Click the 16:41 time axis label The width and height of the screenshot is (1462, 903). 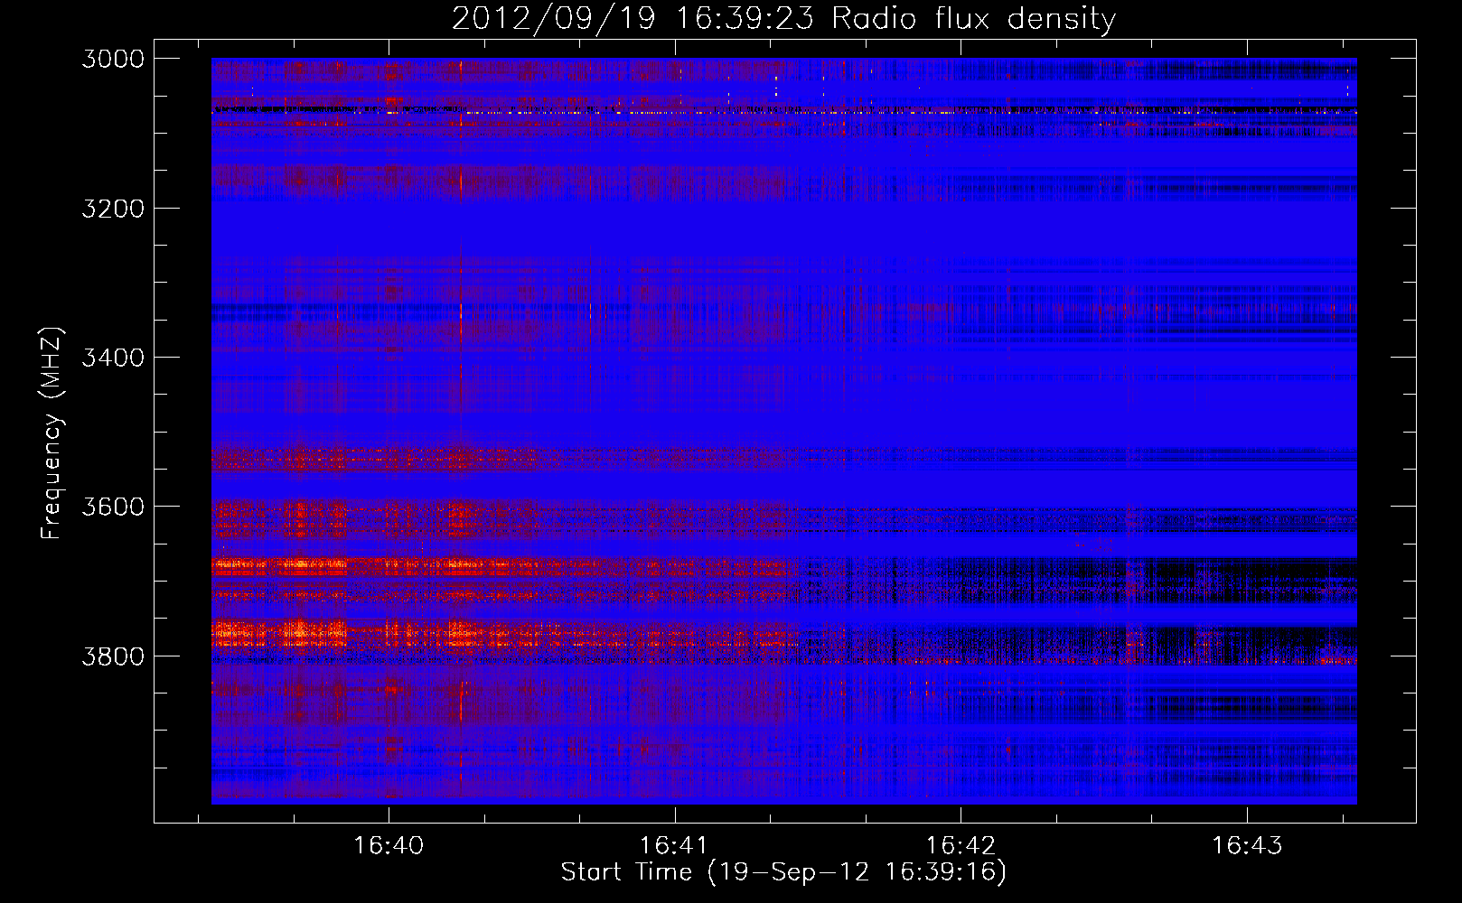click(674, 846)
